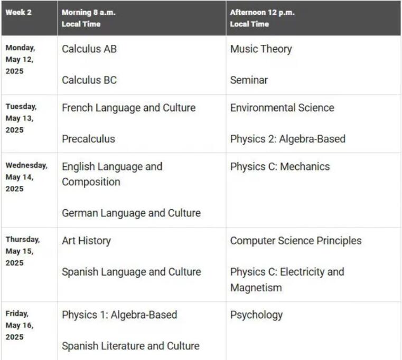Select German Language and Culture

pos(131,213)
